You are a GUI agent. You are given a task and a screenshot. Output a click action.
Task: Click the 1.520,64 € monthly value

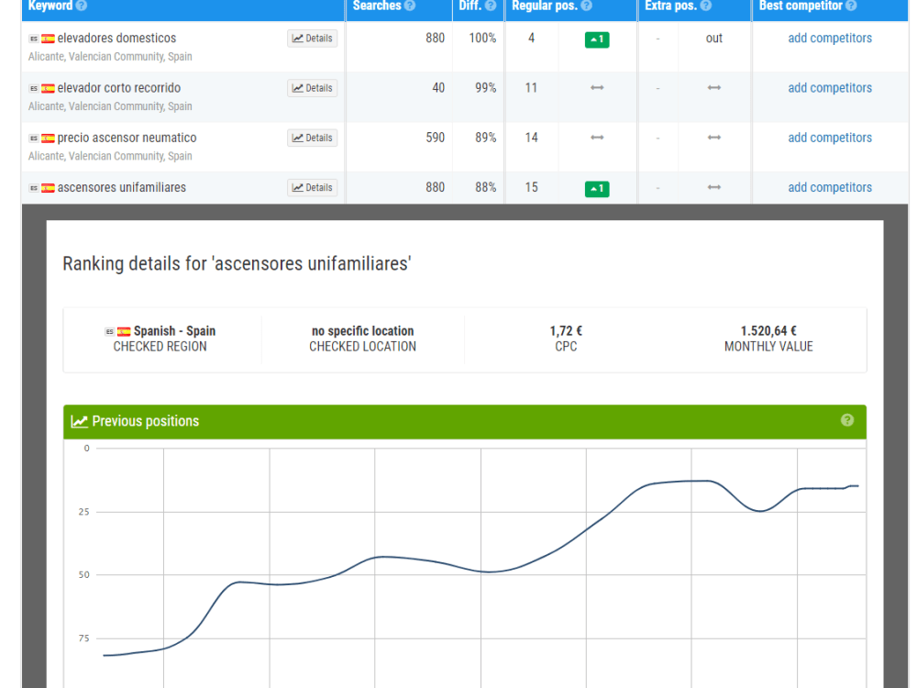click(768, 331)
